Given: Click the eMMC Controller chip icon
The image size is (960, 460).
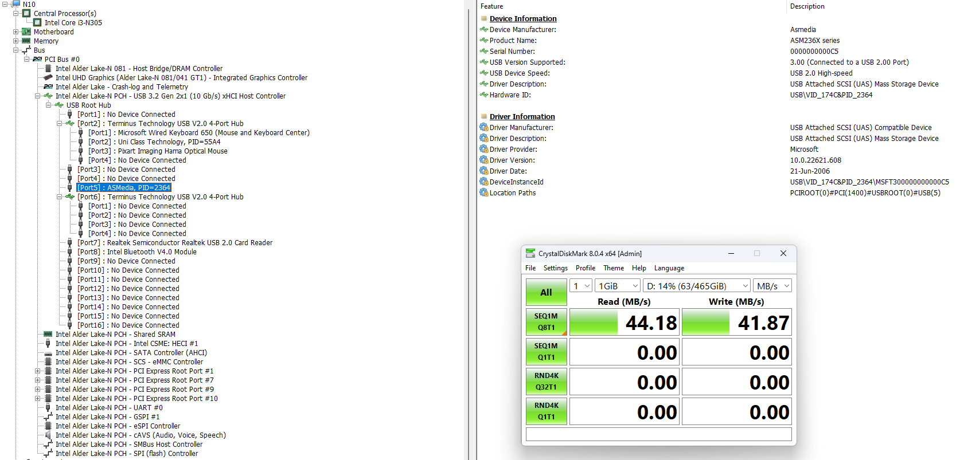Looking at the screenshot, I should 48,362.
